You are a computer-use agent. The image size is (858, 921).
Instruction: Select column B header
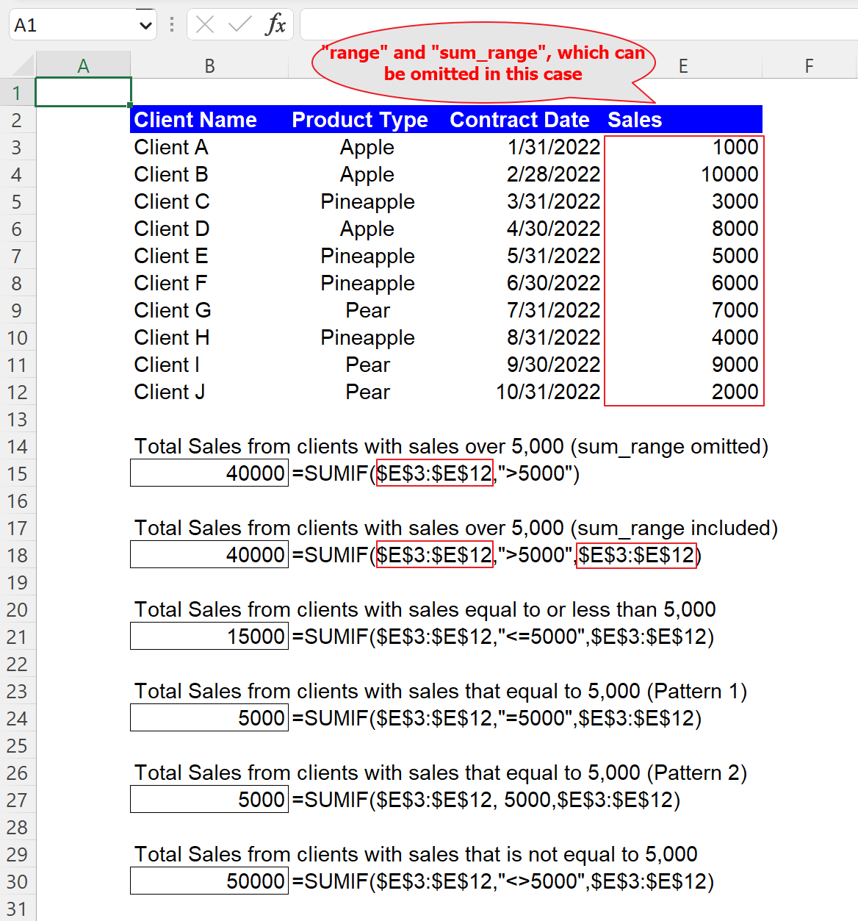(x=209, y=65)
